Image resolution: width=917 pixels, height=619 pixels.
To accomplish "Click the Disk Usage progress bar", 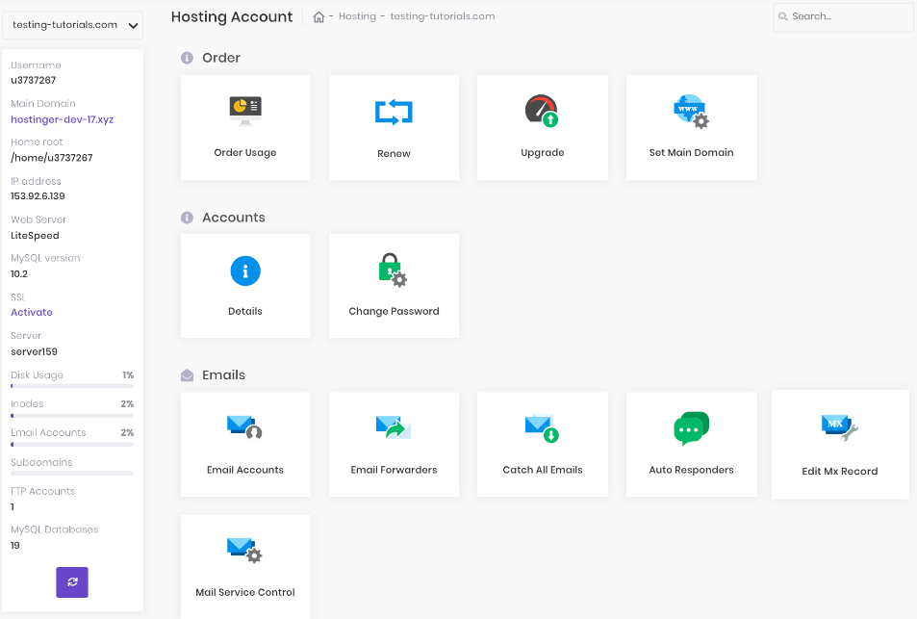I will [72, 386].
